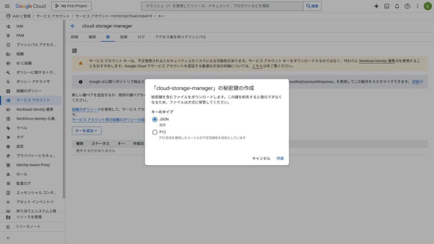This screenshot has width=434, height=244.
Task: Collapse the sidebar with bottom chevron
Action: point(8,238)
